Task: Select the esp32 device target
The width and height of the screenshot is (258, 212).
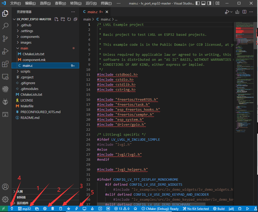Action: click(x=25, y=209)
